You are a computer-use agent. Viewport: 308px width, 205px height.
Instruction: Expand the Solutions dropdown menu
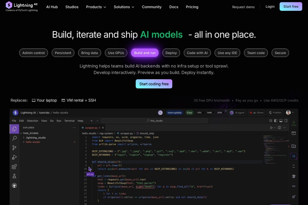(x=124, y=7)
